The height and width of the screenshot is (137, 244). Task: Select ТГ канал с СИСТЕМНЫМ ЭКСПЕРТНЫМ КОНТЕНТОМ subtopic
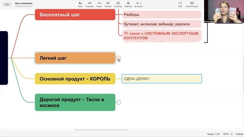162,36
